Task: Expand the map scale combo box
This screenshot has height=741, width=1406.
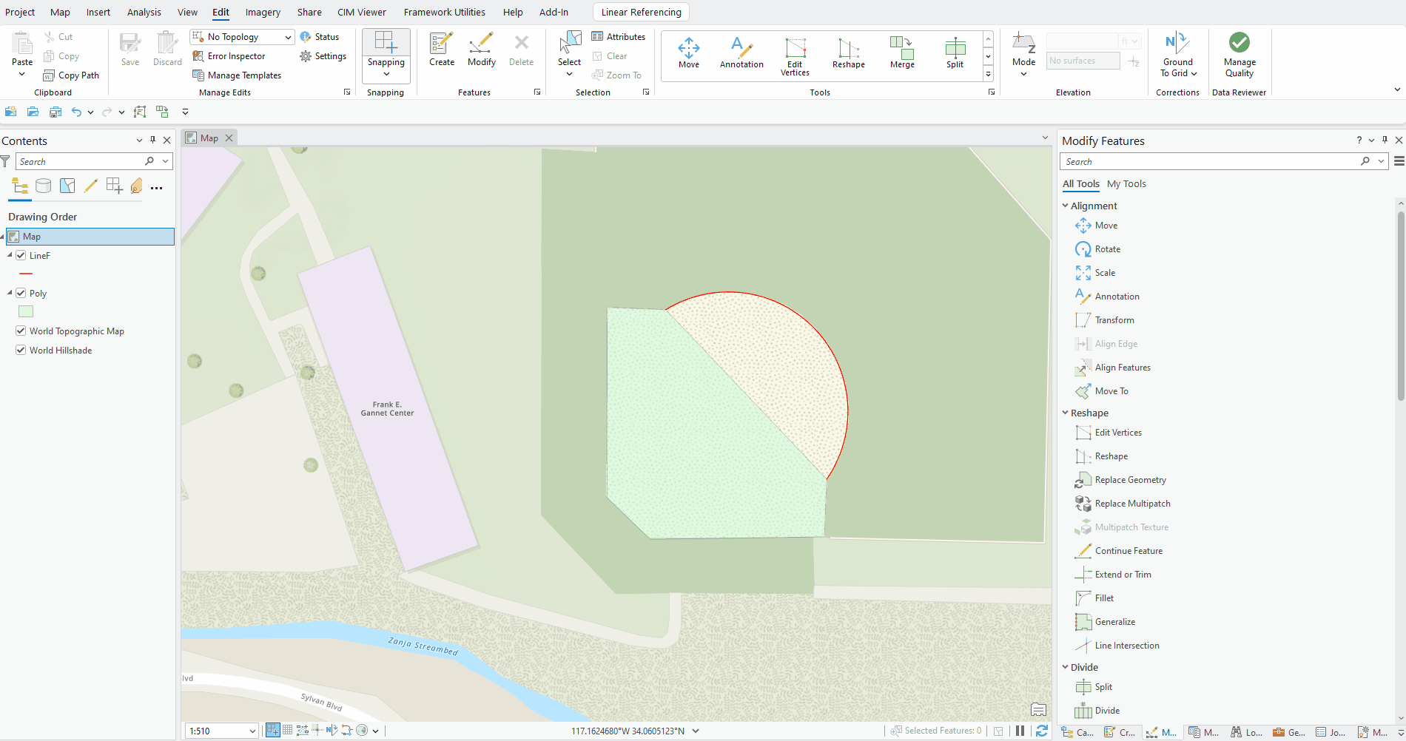Action: [x=252, y=731]
